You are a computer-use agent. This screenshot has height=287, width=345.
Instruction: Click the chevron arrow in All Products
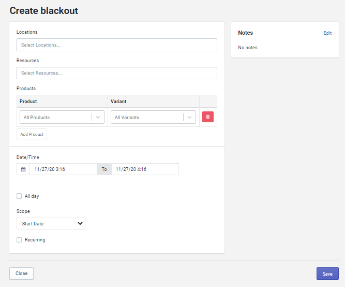tap(98, 118)
